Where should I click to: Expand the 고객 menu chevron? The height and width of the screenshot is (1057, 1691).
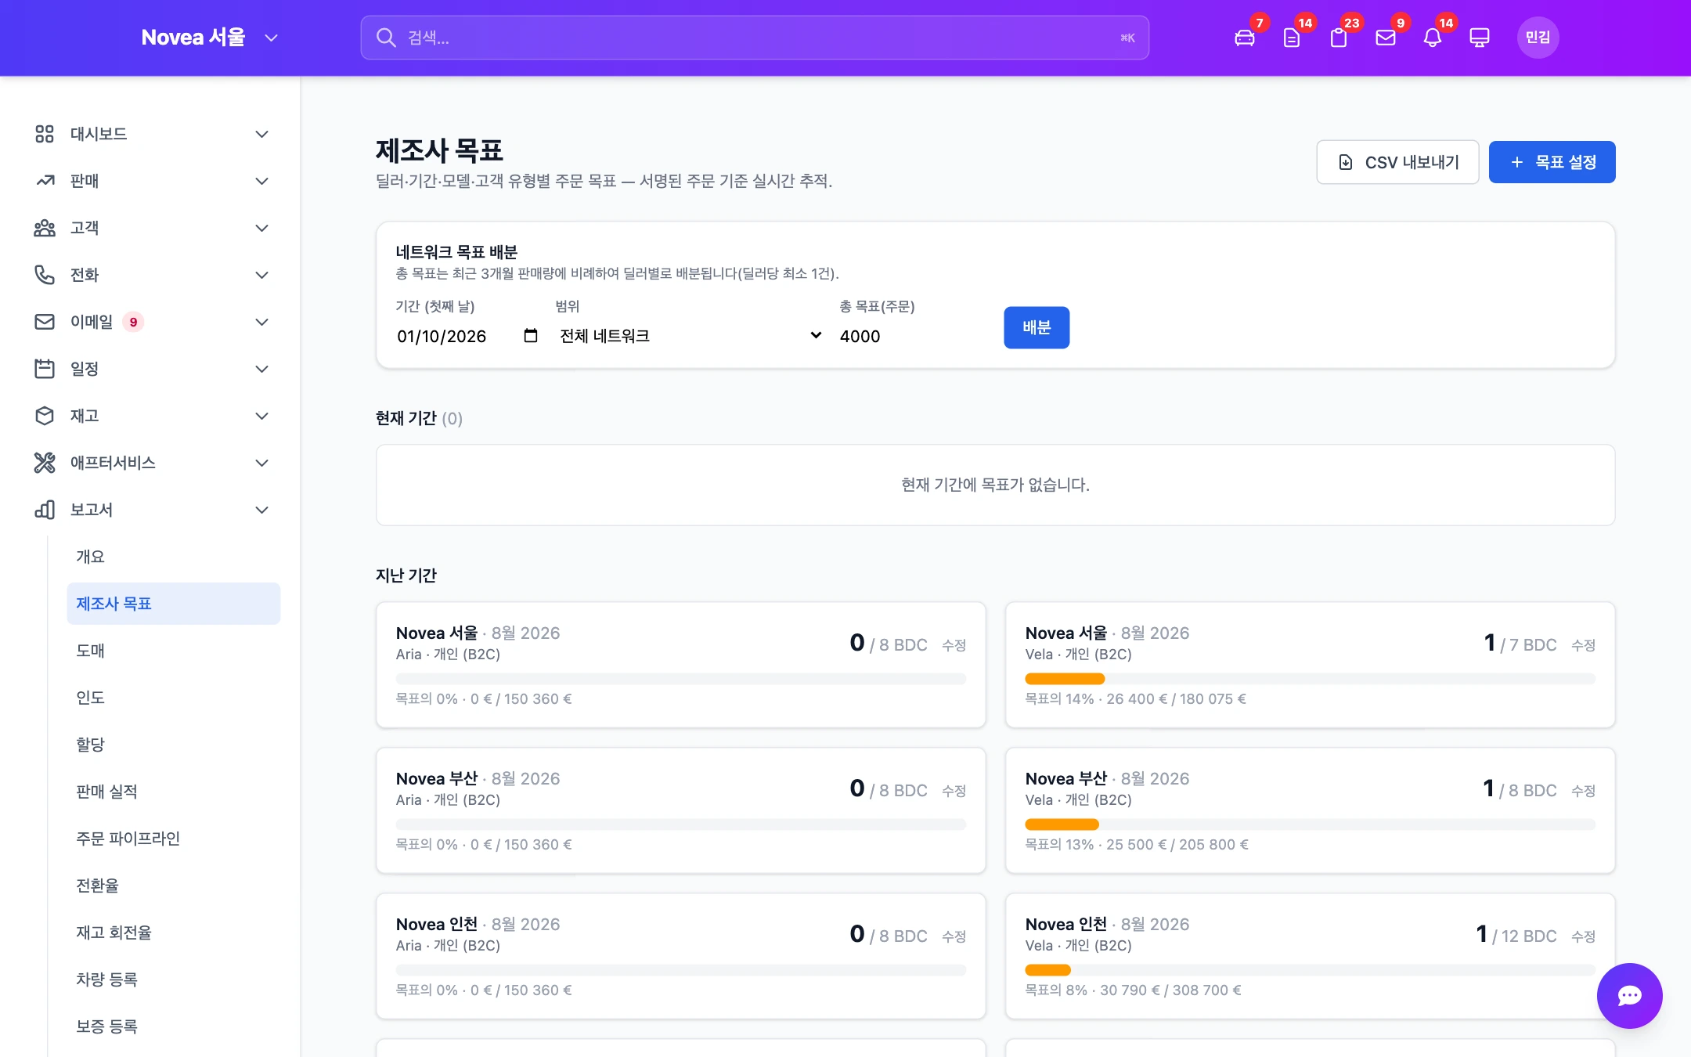click(261, 228)
